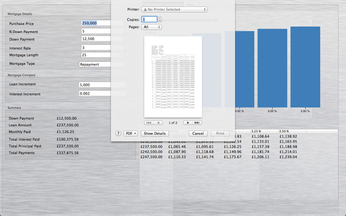Click the Copies number field
346x216 pixels.
(150, 19)
